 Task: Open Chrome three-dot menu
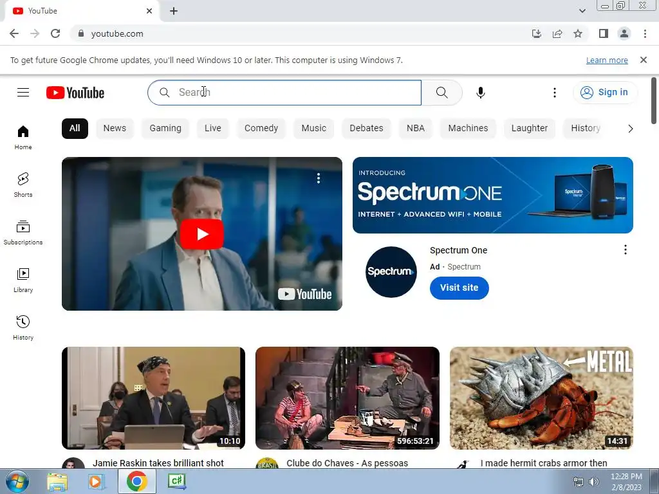click(x=645, y=33)
